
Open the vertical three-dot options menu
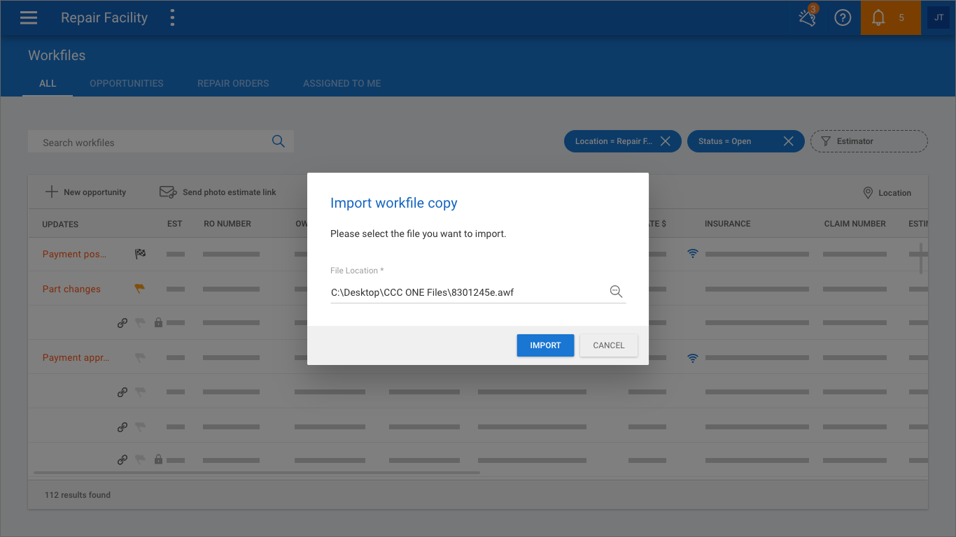(x=172, y=18)
